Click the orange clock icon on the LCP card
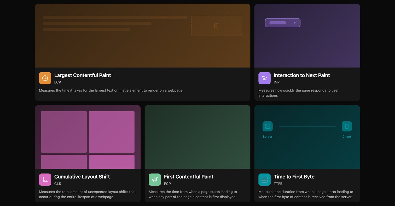The width and height of the screenshot is (395, 206). 45,78
